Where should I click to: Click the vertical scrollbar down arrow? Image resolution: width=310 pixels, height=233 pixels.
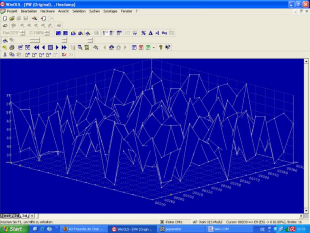coord(306,211)
